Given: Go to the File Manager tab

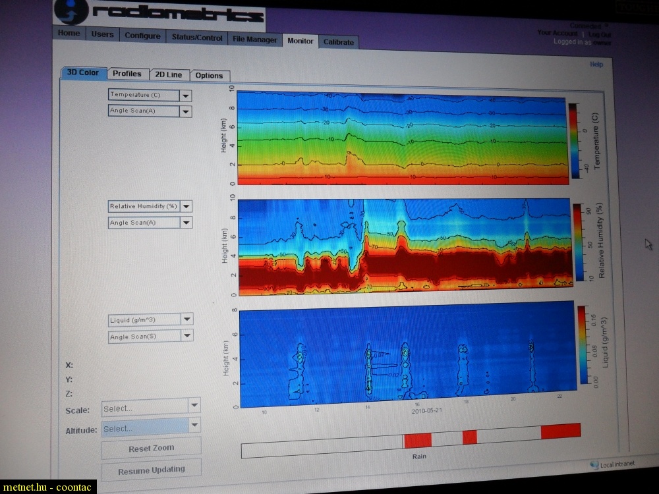Looking at the screenshot, I should pyautogui.click(x=255, y=39).
